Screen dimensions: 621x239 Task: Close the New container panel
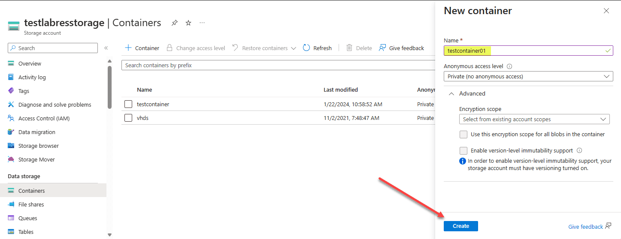606,11
